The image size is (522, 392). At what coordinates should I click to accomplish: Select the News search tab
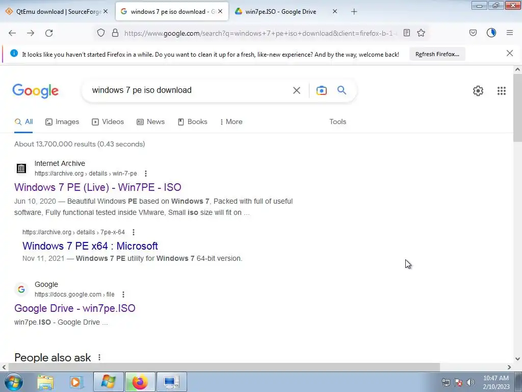tap(151, 121)
